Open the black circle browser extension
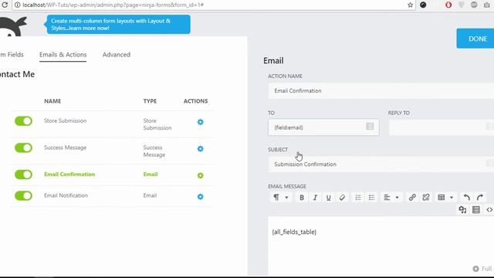 click(423, 5)
